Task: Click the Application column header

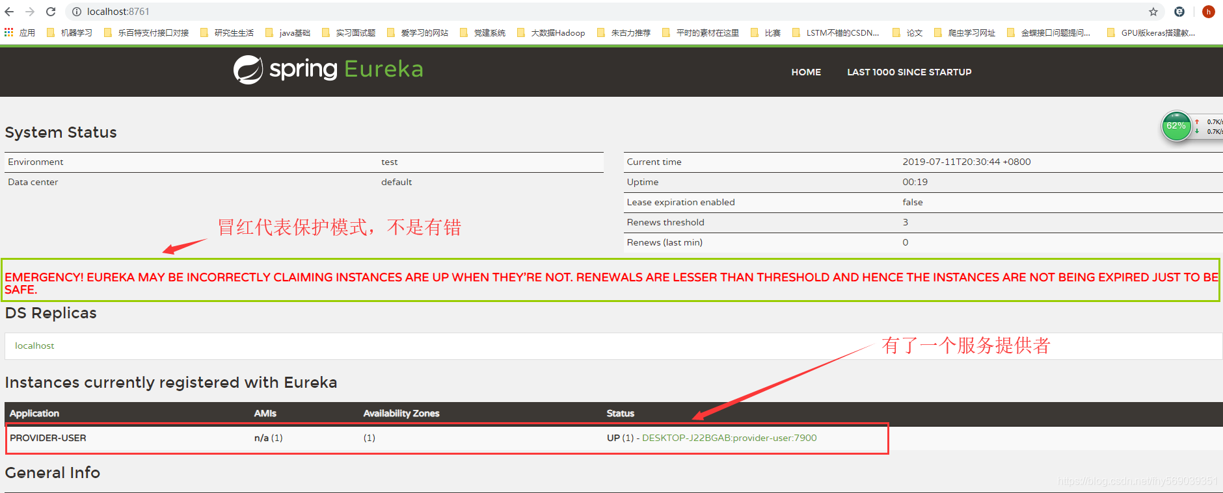Action: [x=34, y=414]
